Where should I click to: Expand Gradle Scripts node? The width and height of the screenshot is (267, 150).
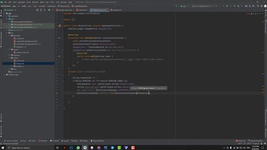click(x=4, y=75)
